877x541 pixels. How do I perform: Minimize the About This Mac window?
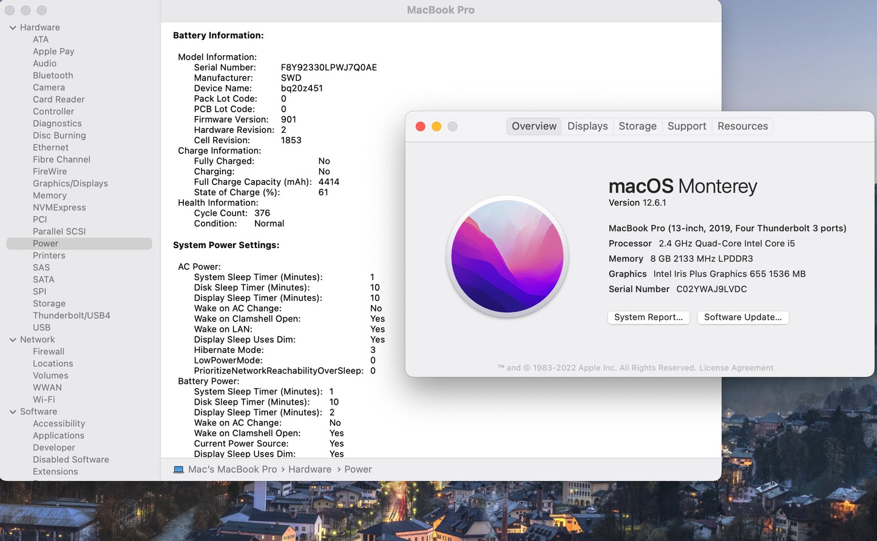tap(436, 126)
